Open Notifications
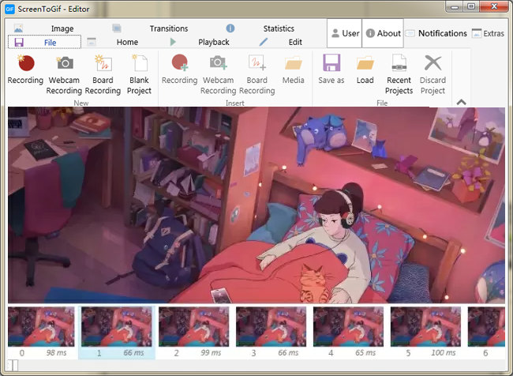The image size is (513, 376). coord(436,33)
